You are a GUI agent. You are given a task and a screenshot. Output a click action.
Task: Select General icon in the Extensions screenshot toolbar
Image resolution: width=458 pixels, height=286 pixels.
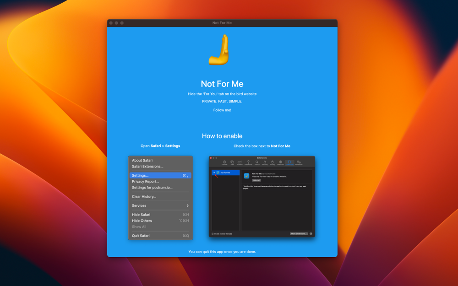(224, 162)
